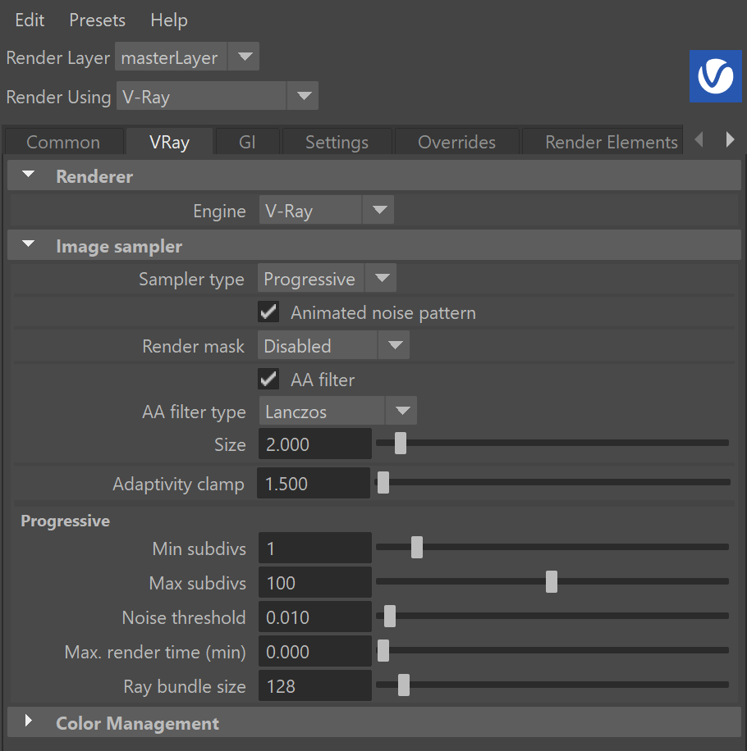Viewport: 747px width, 751px height.
Task: Open the Render Layer dropdown
Action: 187,57
